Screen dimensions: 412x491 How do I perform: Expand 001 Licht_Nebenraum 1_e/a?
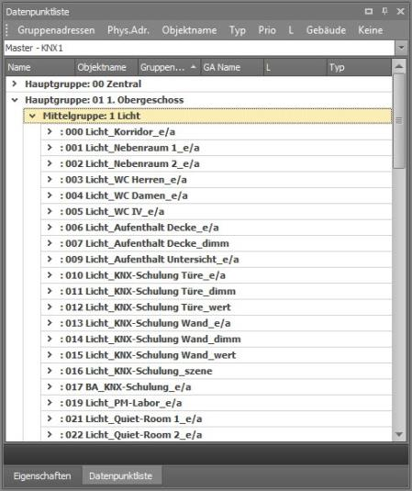50,148
